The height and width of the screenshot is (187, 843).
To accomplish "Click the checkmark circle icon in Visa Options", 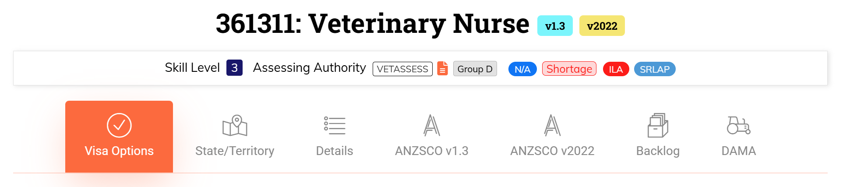I will coord(119,126).
